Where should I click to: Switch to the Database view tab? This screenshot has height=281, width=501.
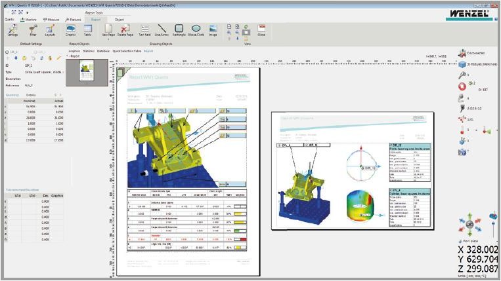[103, 51]
